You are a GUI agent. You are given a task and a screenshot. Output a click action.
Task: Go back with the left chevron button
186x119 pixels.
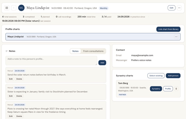point(14,8)
